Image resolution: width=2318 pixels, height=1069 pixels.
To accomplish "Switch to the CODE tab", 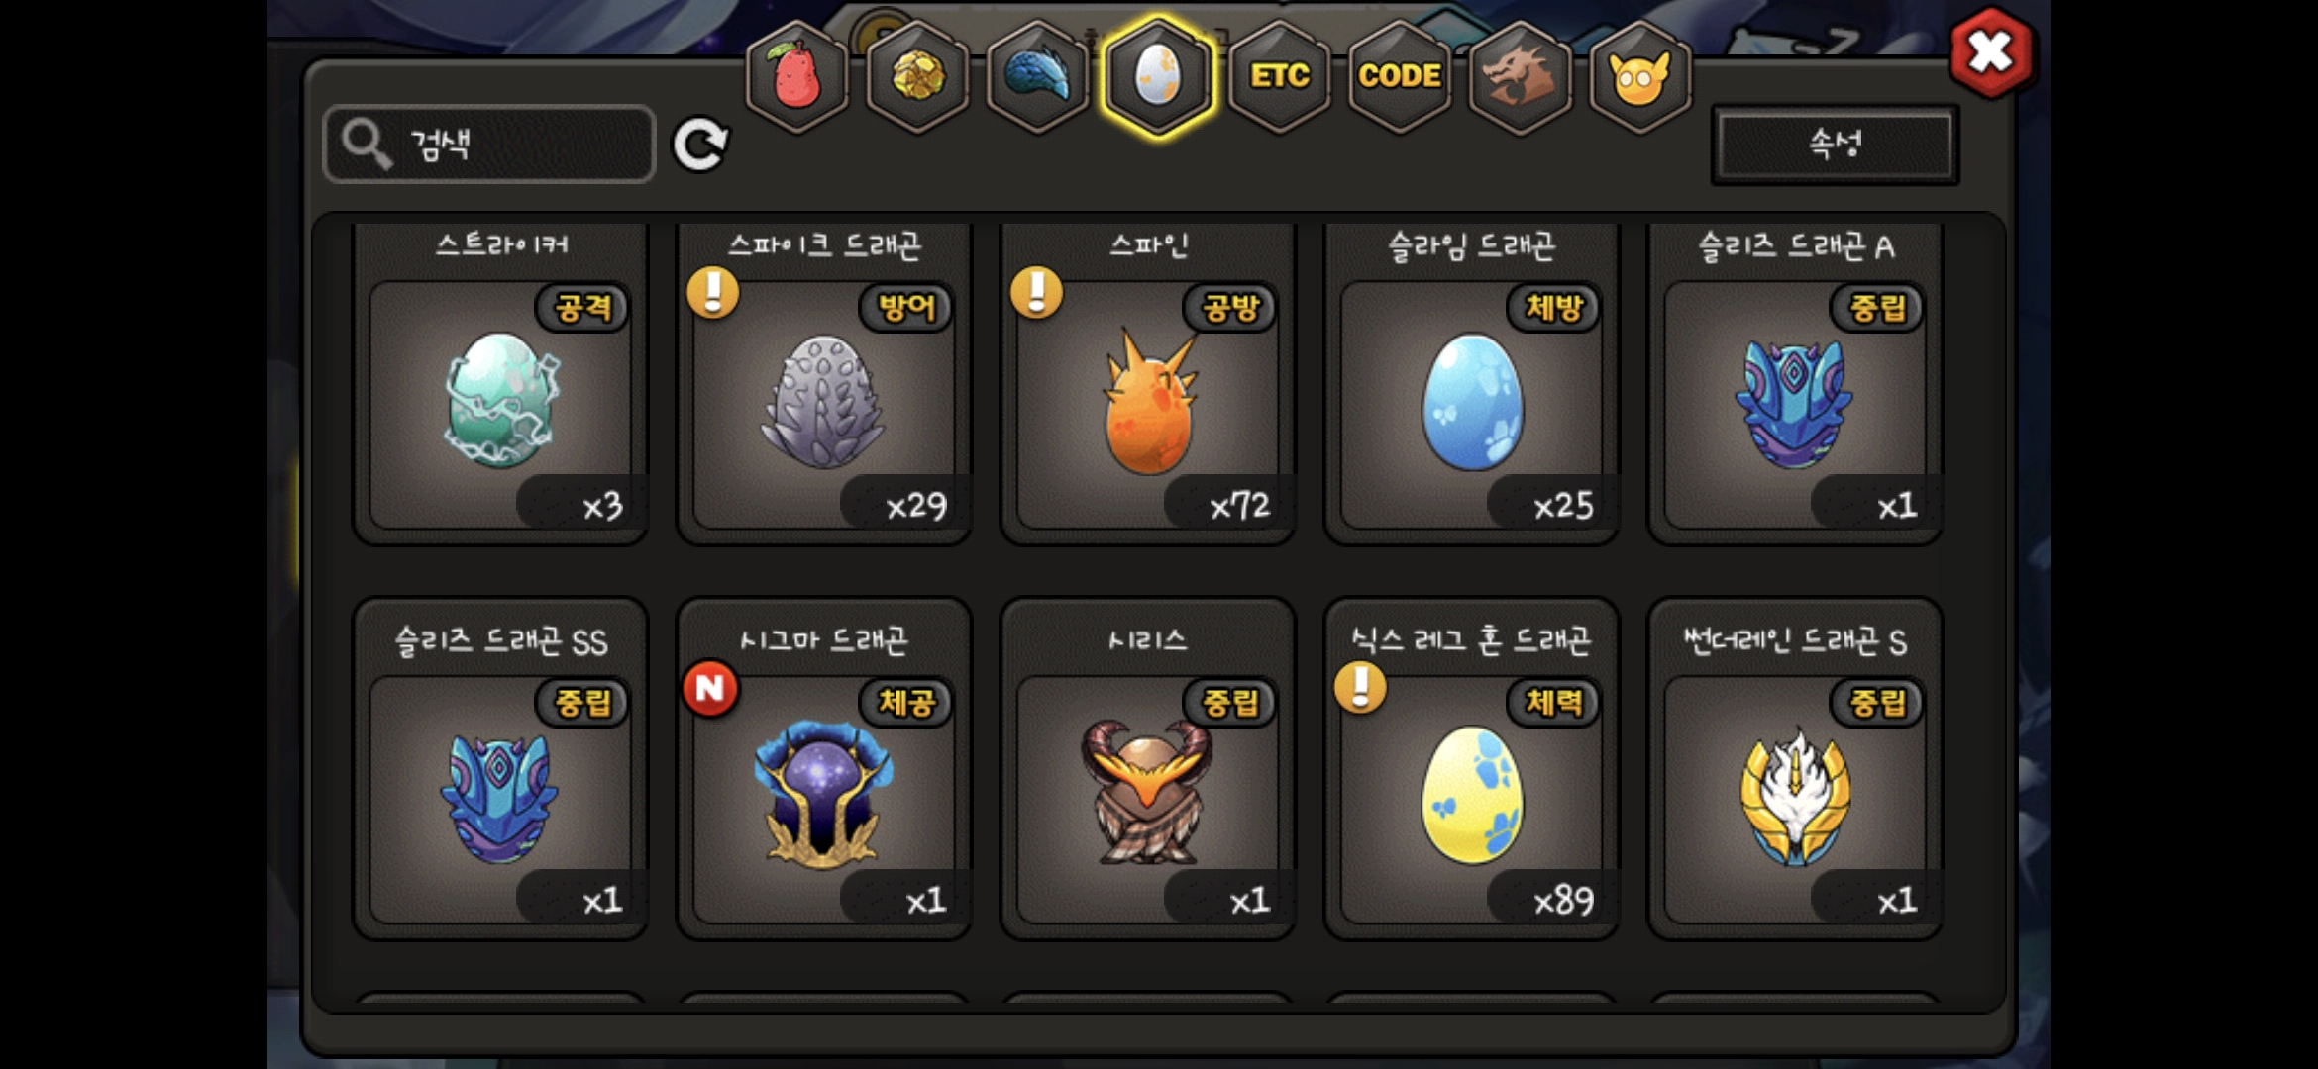I will coord(1399,76).
